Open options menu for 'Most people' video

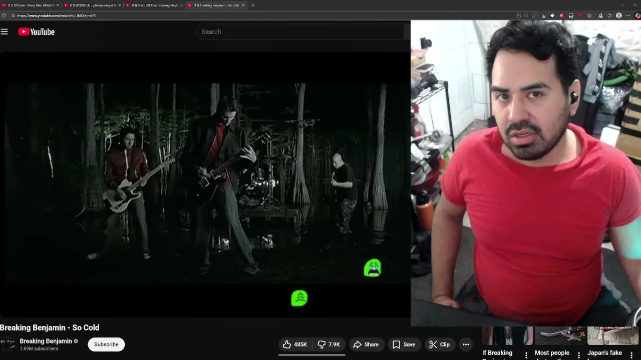tap(579, 355)
